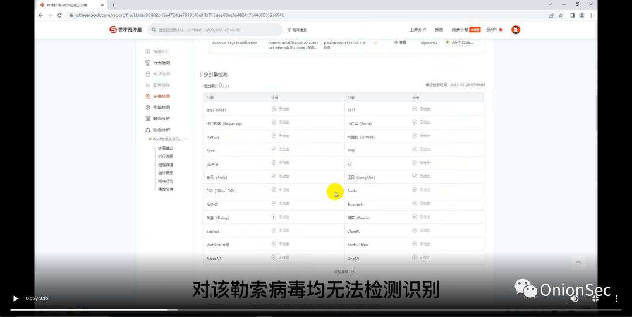Image resolution: width=632 pixels, height=317 pixels.
Task: Go to 动态分析 in the sidebar
Action: click(x=157, y=130)
